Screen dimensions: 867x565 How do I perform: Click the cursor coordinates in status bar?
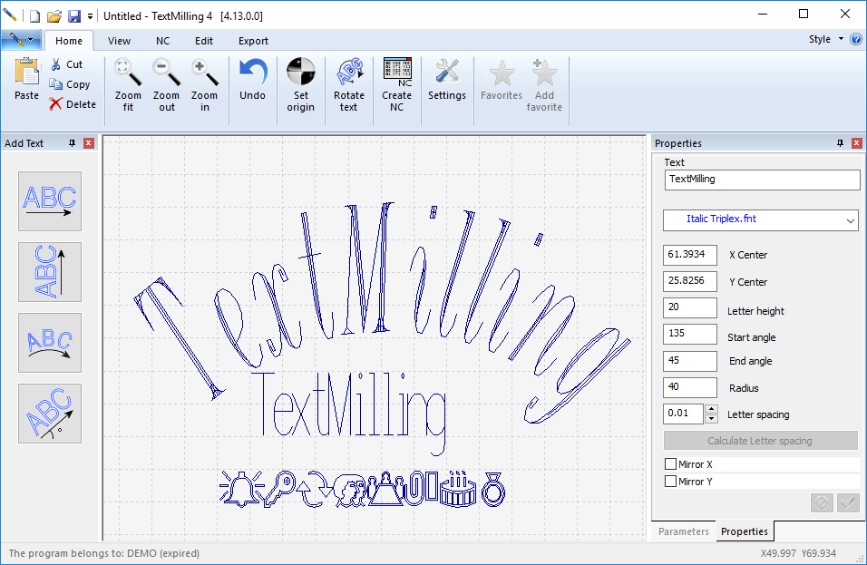[798, 553]
